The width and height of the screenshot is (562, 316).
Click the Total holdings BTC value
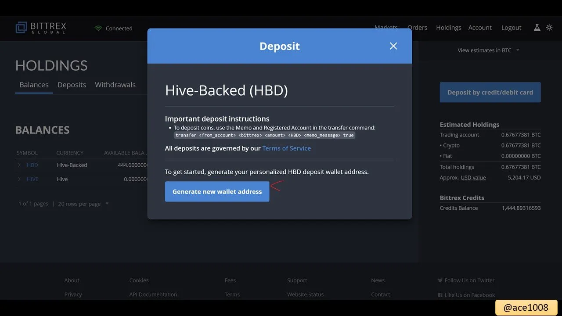click(x=521, y=167)
